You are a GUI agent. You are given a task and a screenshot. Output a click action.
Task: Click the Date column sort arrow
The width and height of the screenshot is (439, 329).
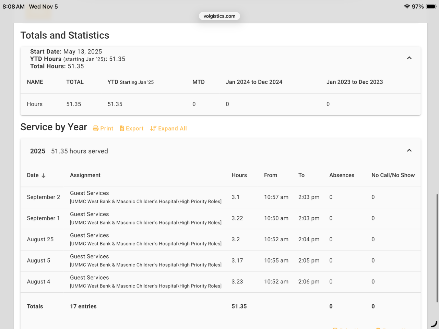coord(44,175)
